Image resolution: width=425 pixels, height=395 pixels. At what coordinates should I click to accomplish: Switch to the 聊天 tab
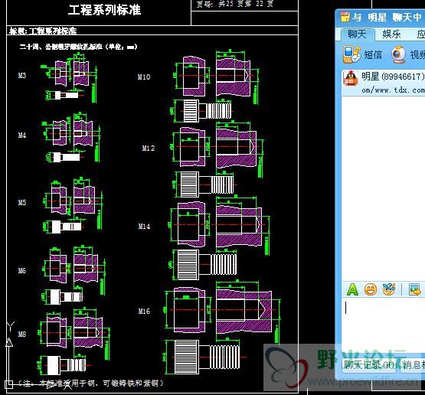(x=358, y=34)
